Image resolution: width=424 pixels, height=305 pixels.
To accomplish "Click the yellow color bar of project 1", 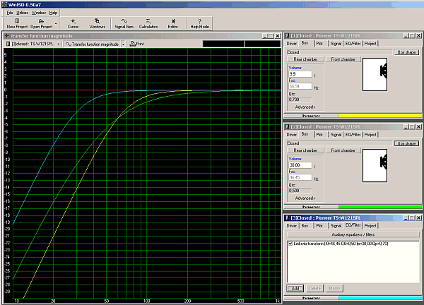I will point(381,115).
